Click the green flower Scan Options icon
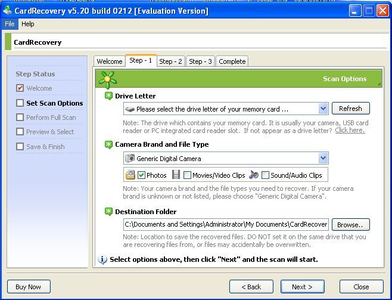The image size is (392, 300). [107, 80]
